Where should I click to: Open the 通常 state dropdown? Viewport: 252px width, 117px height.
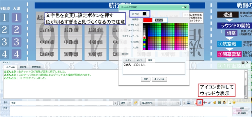pos(126,103)
